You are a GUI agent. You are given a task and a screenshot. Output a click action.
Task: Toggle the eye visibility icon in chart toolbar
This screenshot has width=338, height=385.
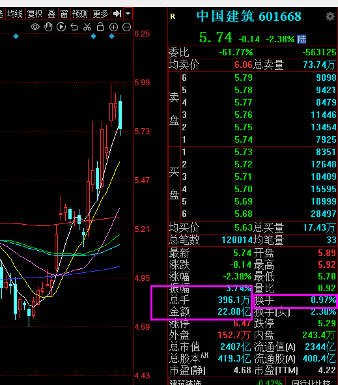35,27
